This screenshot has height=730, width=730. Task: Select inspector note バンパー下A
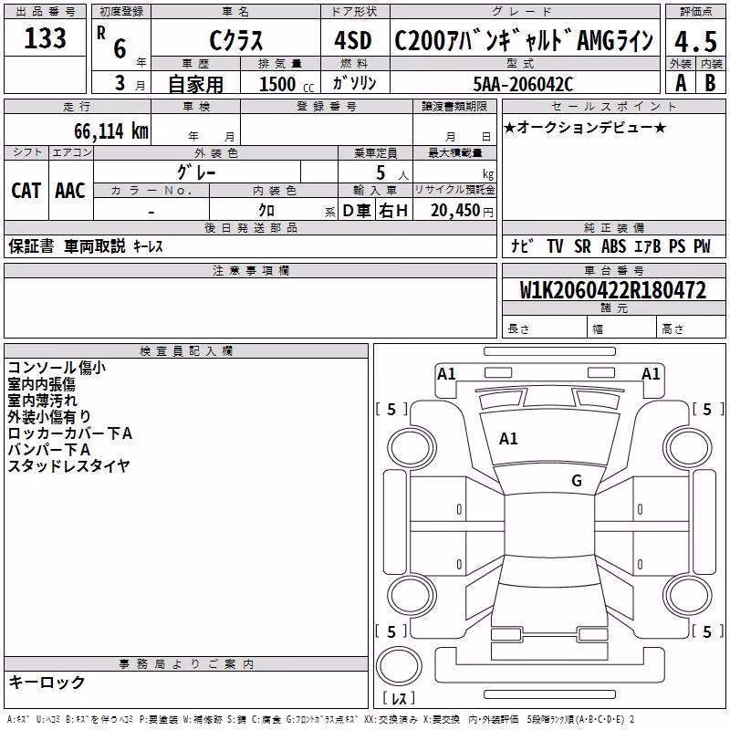pyautogui.click(x=49, y=450)
